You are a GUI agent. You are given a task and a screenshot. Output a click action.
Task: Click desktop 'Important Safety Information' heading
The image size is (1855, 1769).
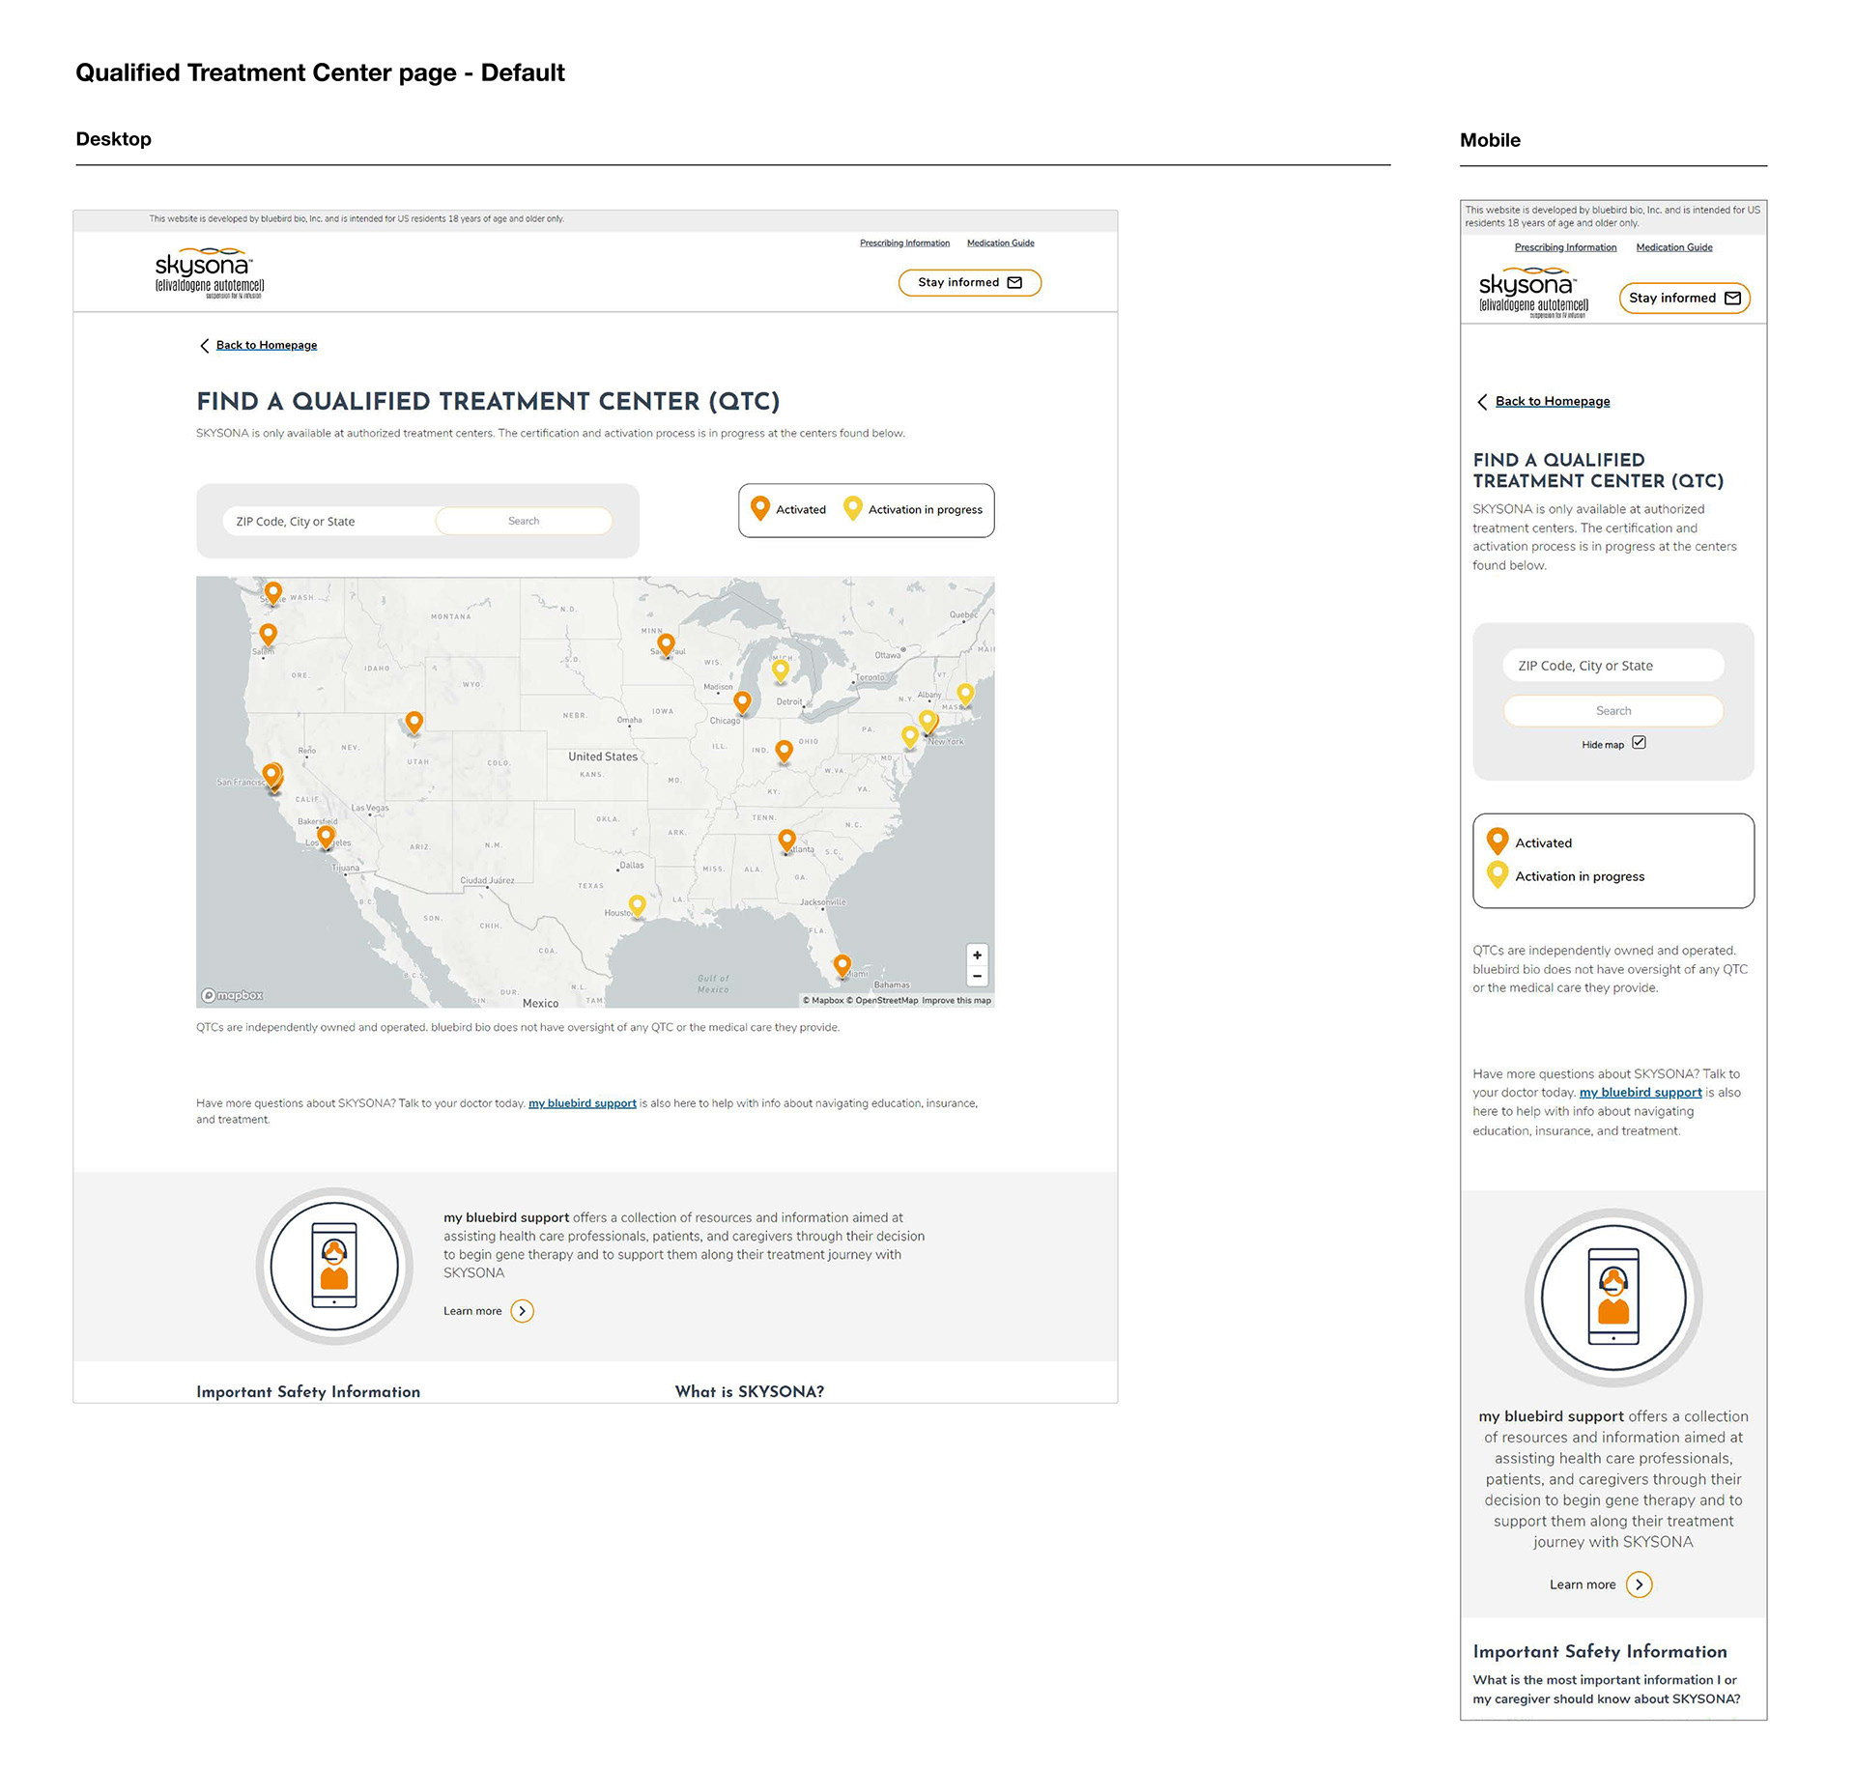pyautogui.click(x=308, y=1392)
